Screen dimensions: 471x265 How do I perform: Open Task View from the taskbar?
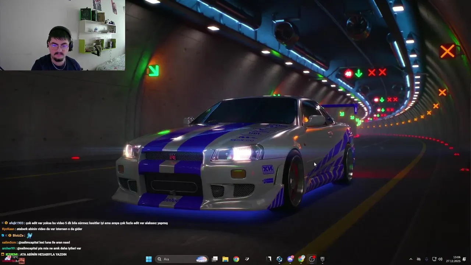(215, 259)
